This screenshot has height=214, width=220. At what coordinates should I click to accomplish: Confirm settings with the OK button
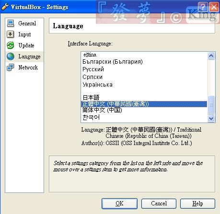coord(119,203)
